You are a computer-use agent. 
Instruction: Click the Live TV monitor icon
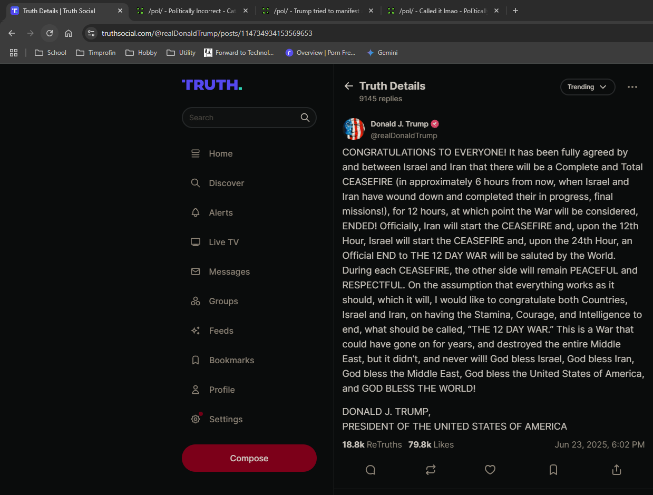coord(196,242)
